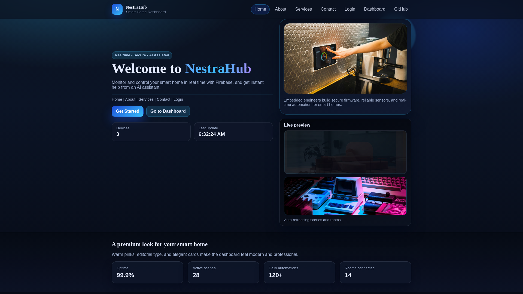Select the Active scenes 28 stat card
The height and width of the screenshot is (294, 523).
[223, 272]
